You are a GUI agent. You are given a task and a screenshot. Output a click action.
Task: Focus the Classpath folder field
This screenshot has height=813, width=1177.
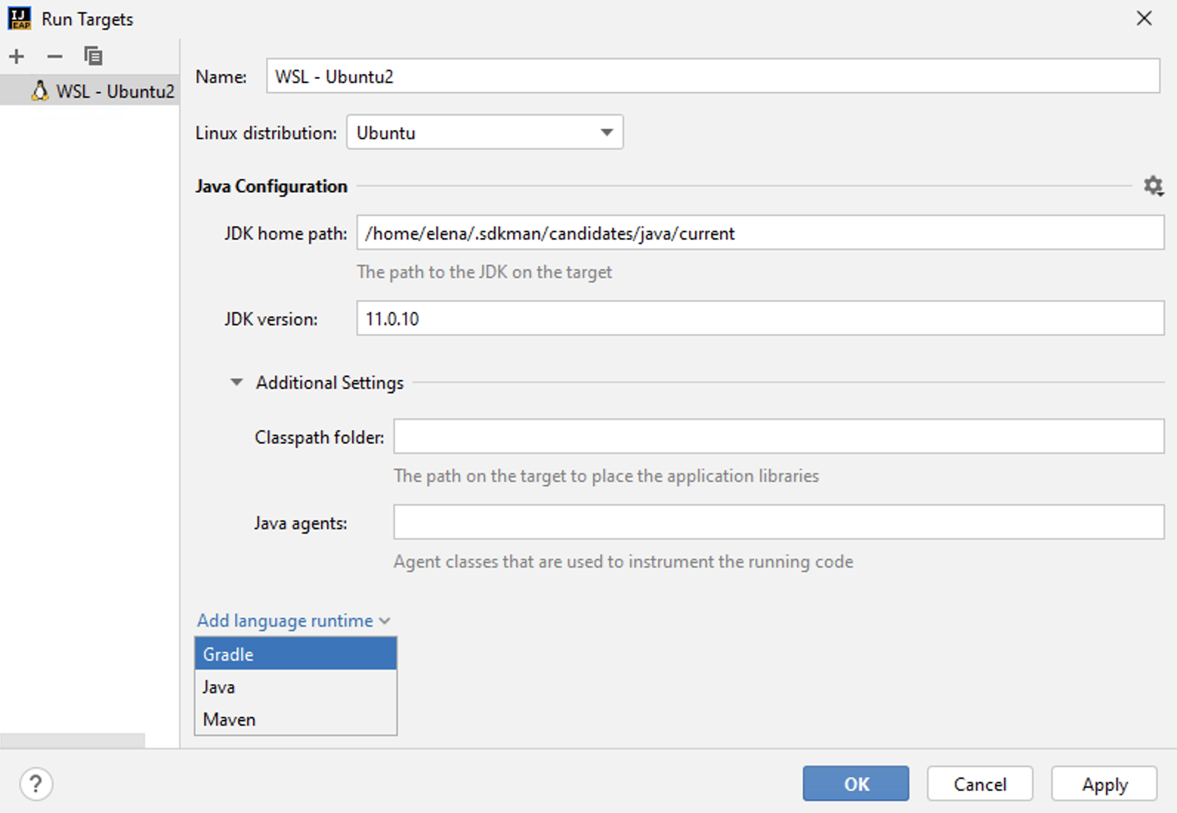point(779,437)
